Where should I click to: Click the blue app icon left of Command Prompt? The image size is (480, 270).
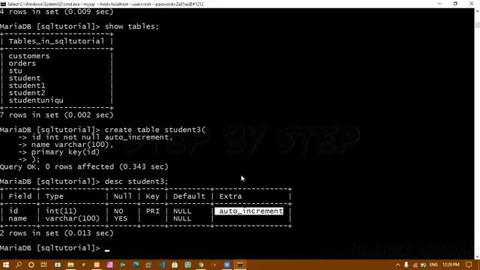(226, 265)
